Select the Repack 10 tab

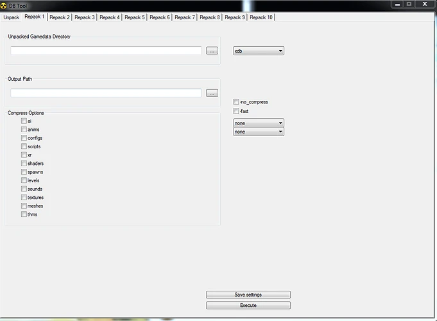pyautogui.click(x=261, y=17)
